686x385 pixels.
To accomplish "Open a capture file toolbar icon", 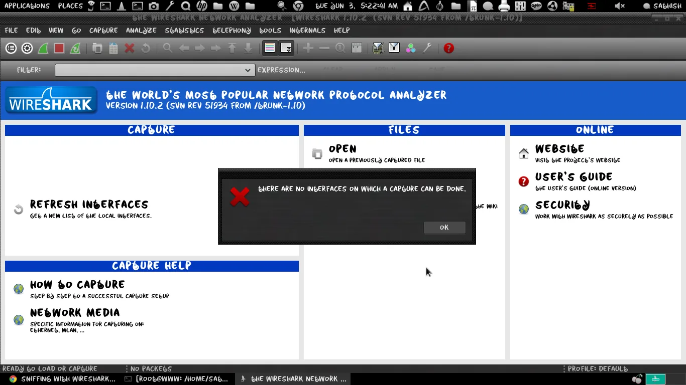I will [x=97, y=48].
